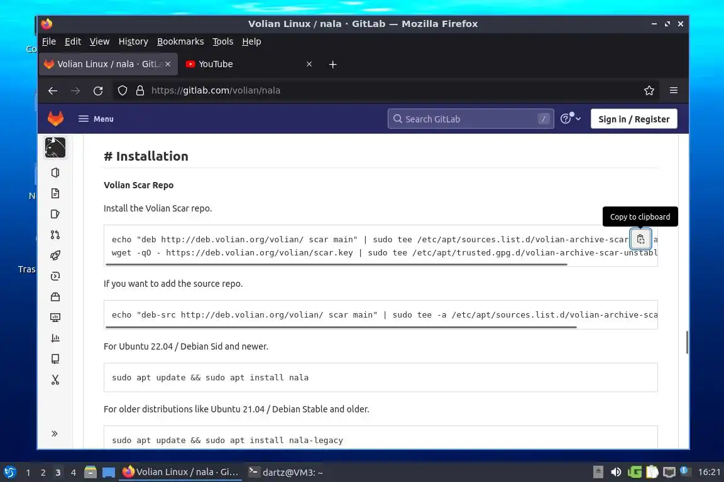View site security lock info

140,91
